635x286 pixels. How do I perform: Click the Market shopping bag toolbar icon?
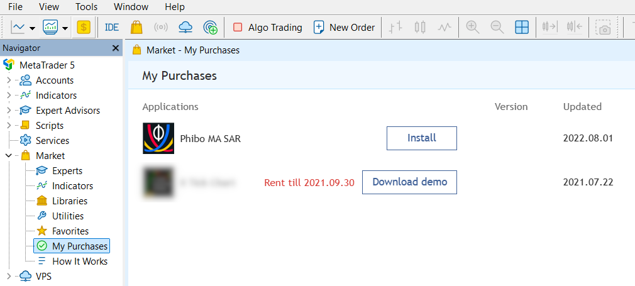[x=136, y=27]
